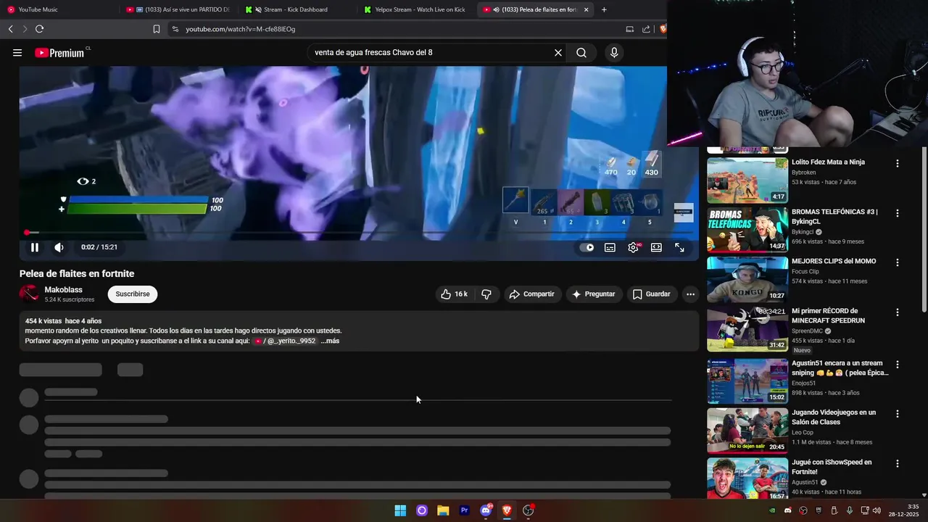Open options menu for Jugando Videojuegos video
The width and height of the screenshot is (928, 522).
pos(898,414)
